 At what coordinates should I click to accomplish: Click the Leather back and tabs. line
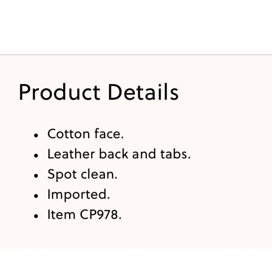point(119,154)
